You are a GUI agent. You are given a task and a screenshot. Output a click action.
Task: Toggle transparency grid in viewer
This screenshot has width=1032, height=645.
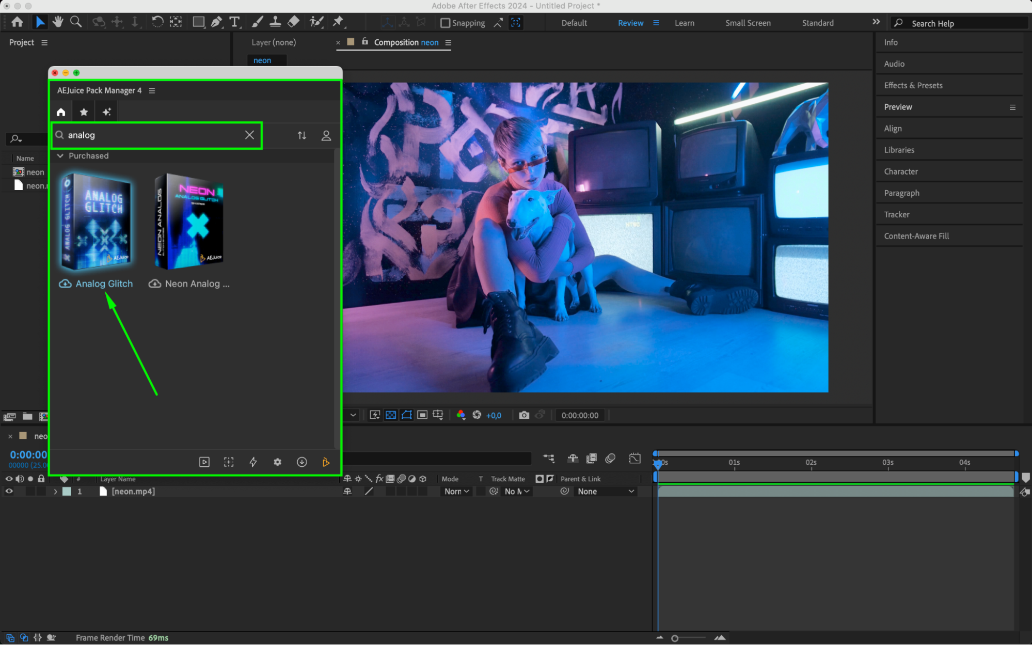(x=391, y=415)
